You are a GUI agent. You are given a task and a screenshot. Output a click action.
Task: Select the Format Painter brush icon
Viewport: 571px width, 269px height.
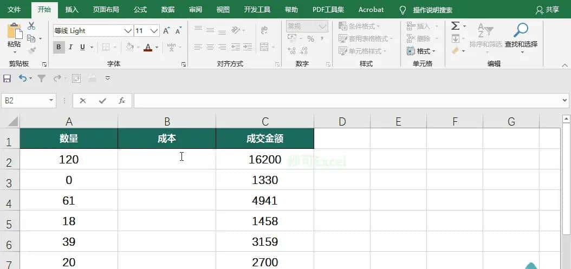(x=31, y=50)
